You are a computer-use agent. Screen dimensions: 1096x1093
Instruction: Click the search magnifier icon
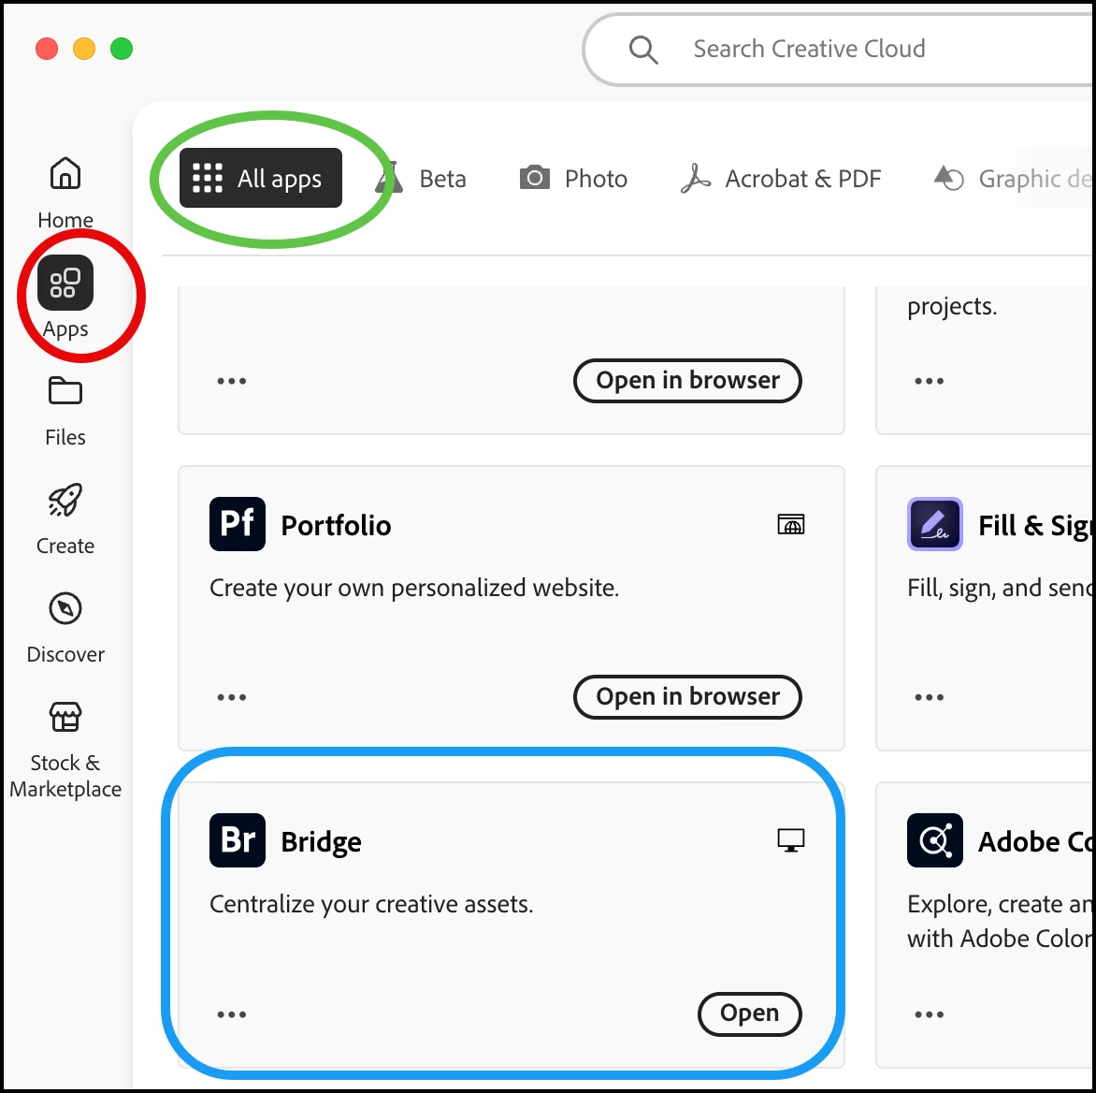(643, 50)
